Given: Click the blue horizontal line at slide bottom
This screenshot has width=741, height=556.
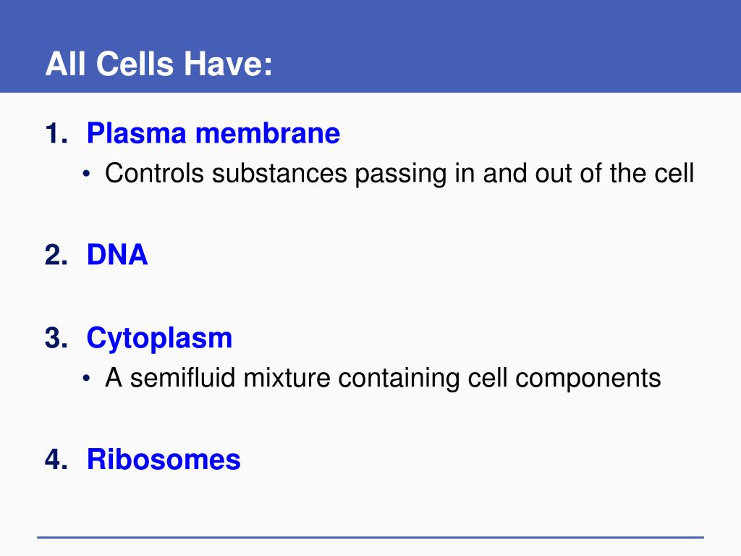Looking at the screenshot, I should pos(370,537).
